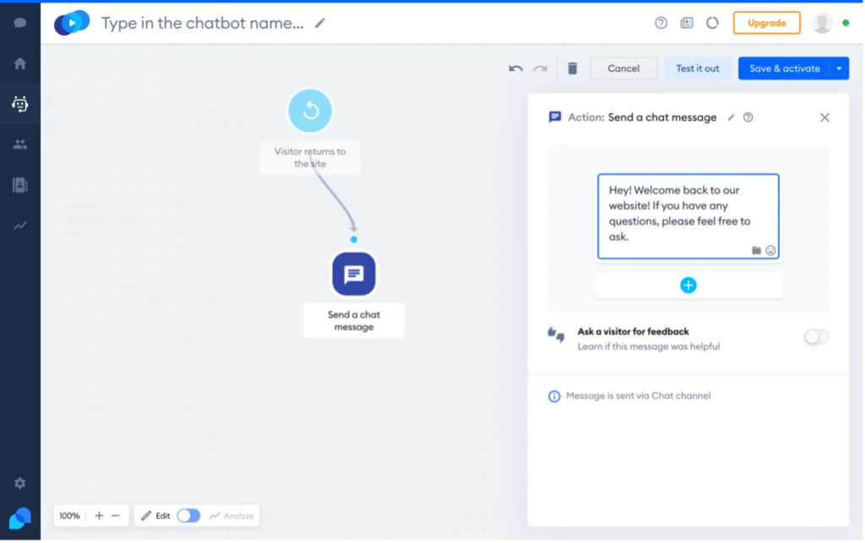Edit the chatbot name with pencil icon
The height and width of the screenshot is (543, 865).
(x=320, y=23)
